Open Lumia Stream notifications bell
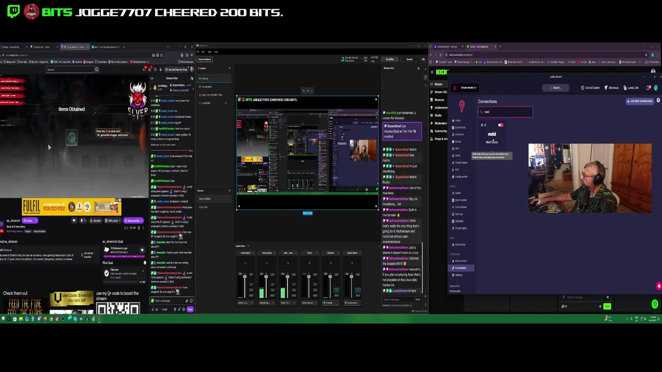 pos(648,88)
